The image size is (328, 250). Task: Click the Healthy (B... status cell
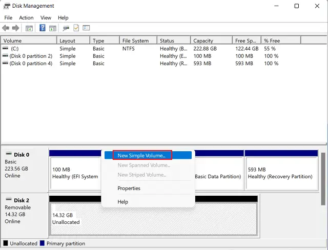coord(173,49)
